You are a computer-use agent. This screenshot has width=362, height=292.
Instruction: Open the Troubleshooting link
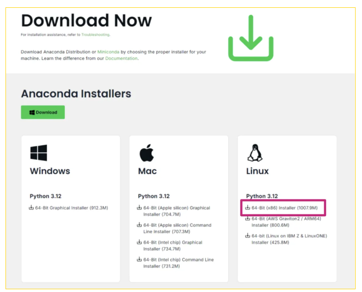pos(96,34)
